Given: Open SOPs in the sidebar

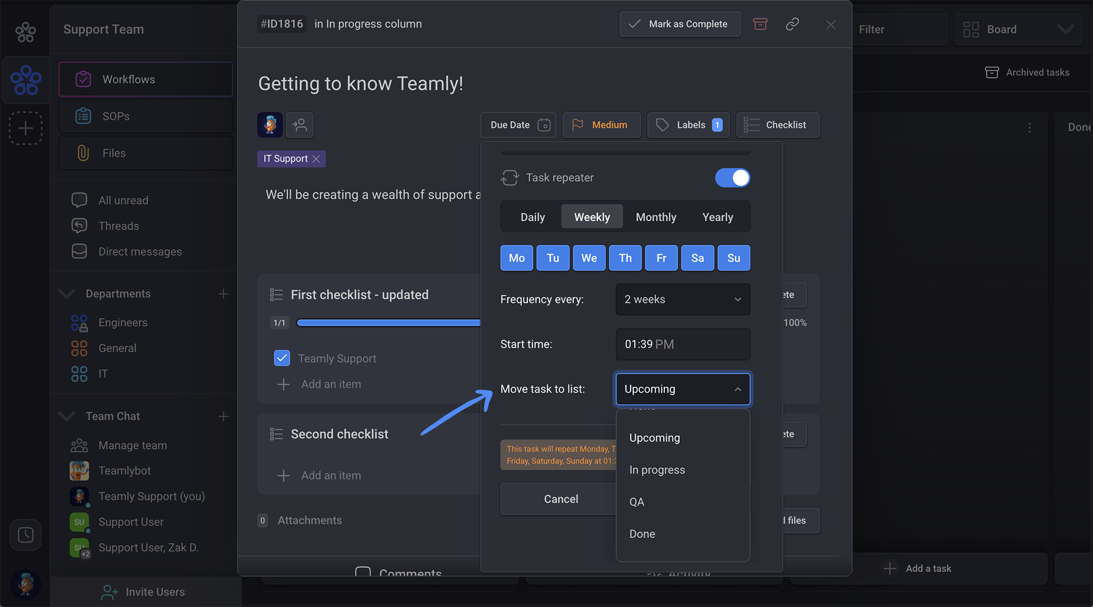Looking at the screenshot, I should click(x=146, y=116).
